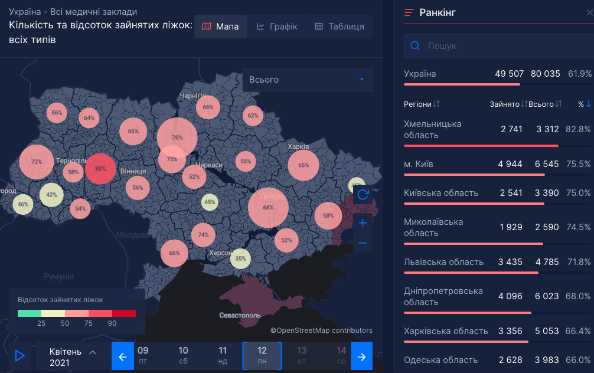Sort by Зайнято column

coord(508,104)
